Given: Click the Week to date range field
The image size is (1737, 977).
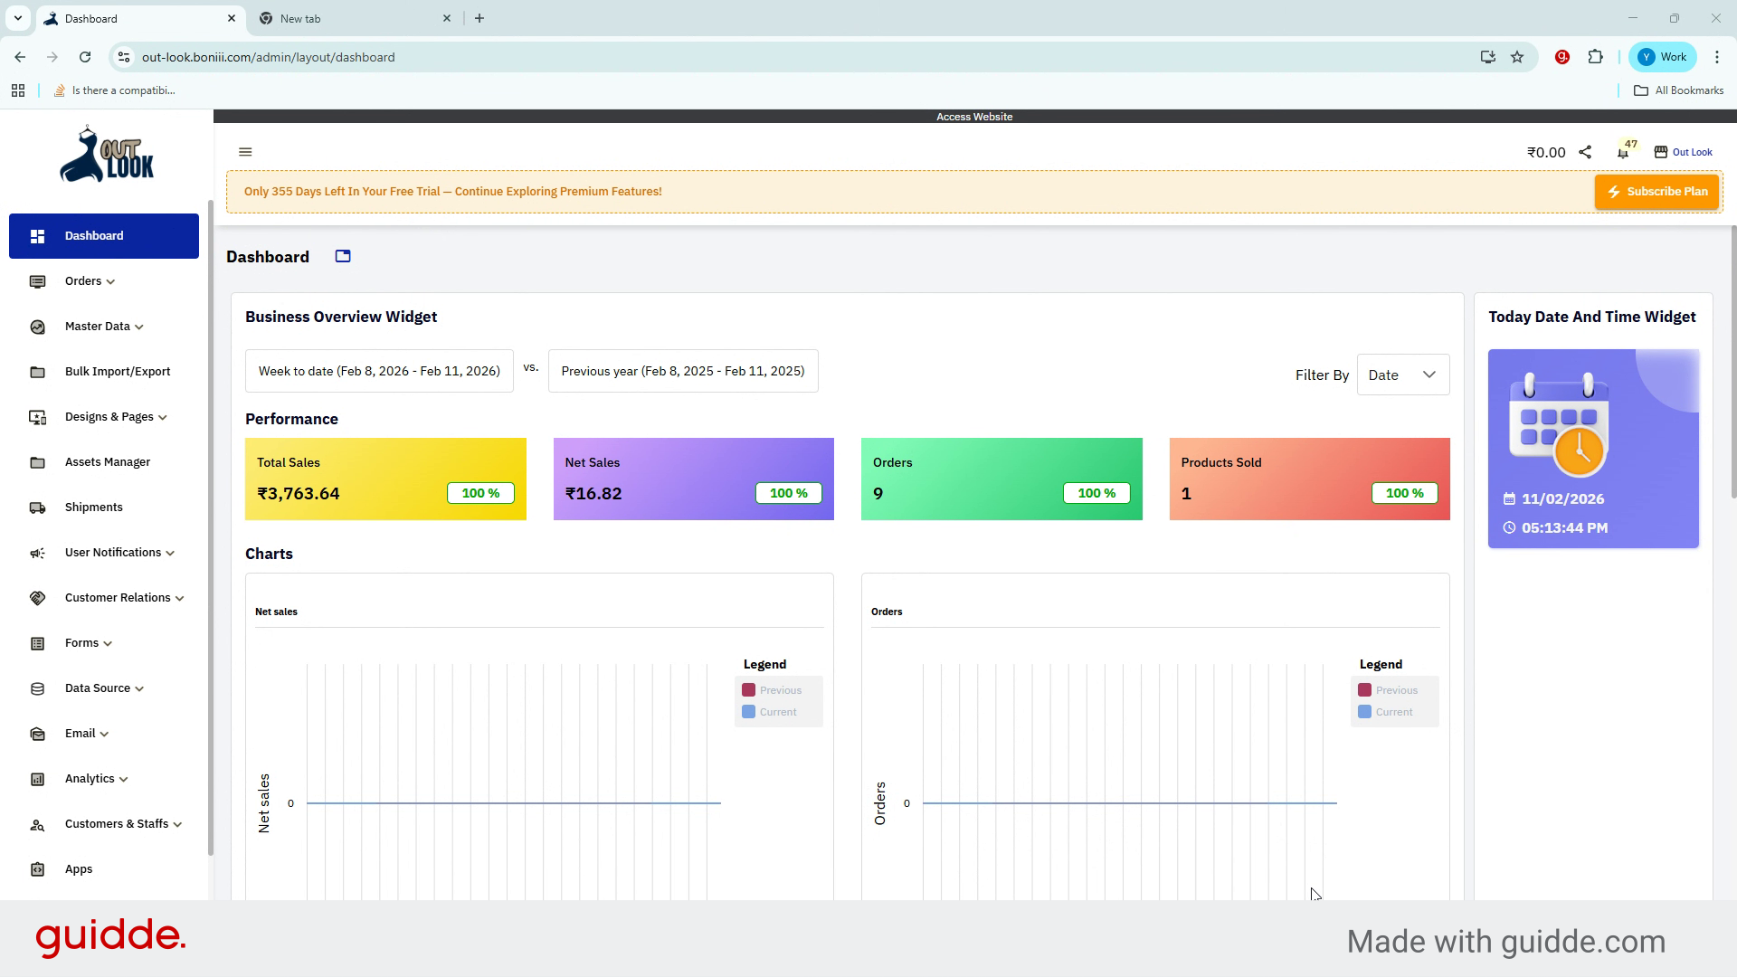Looking at the screenshot, I should [x=379, y=371].
